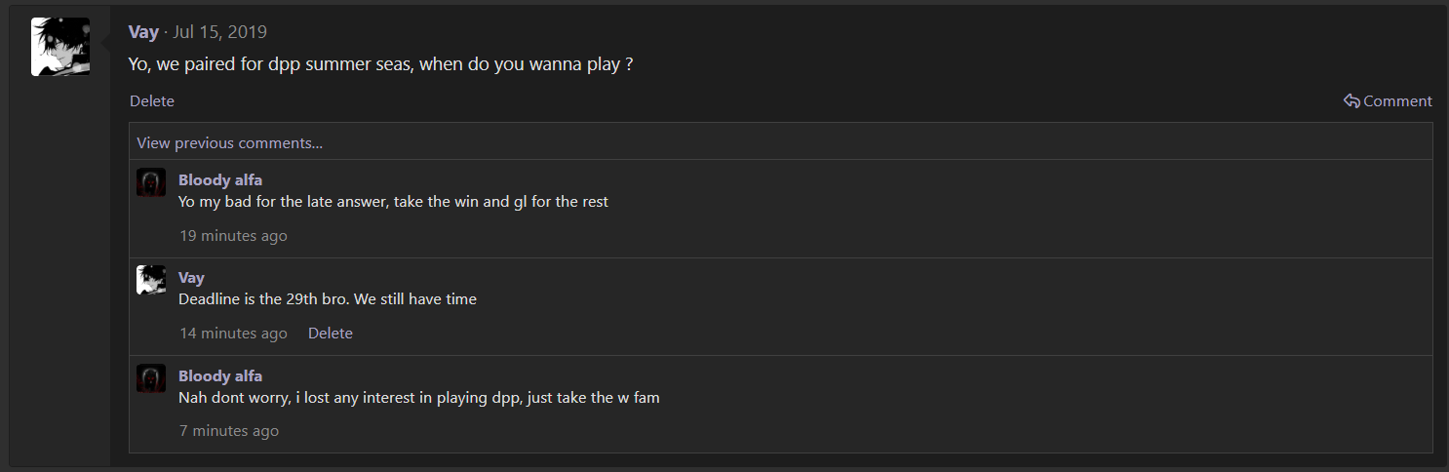
Task: Click the reply arrow Comment icon
Action: click(x=1351, y=101)
